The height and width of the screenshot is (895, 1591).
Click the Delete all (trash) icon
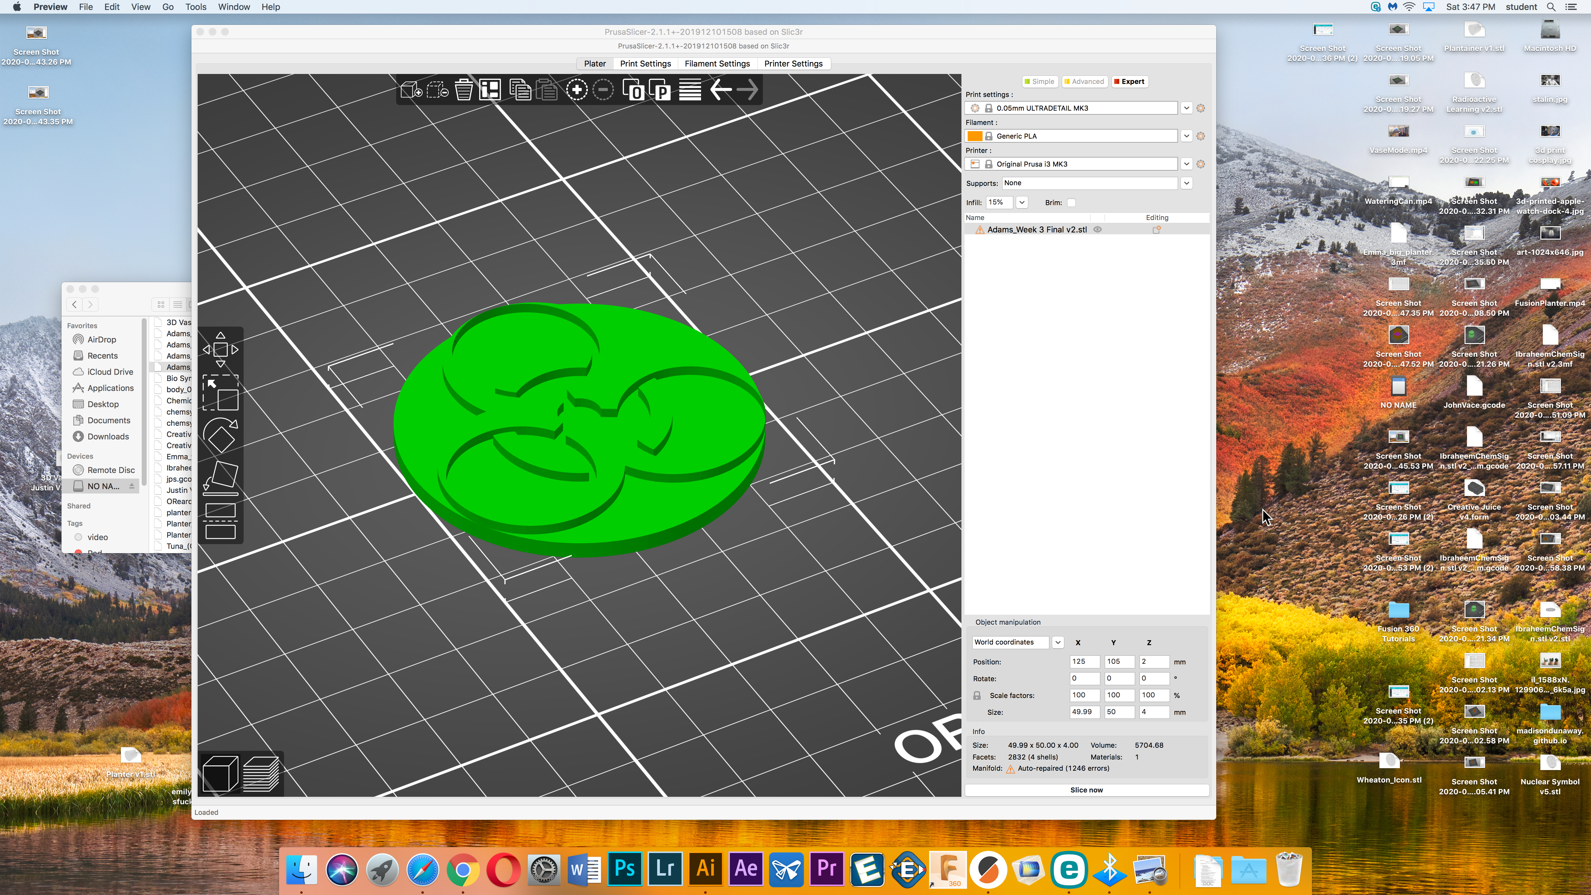[x=464, y=90]
